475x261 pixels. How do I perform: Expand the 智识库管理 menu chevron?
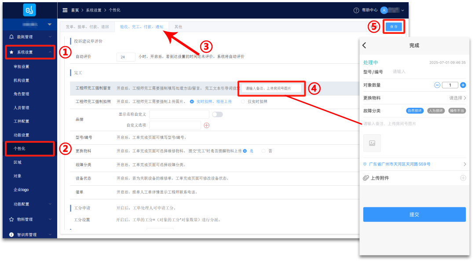[x=50, y=234]
